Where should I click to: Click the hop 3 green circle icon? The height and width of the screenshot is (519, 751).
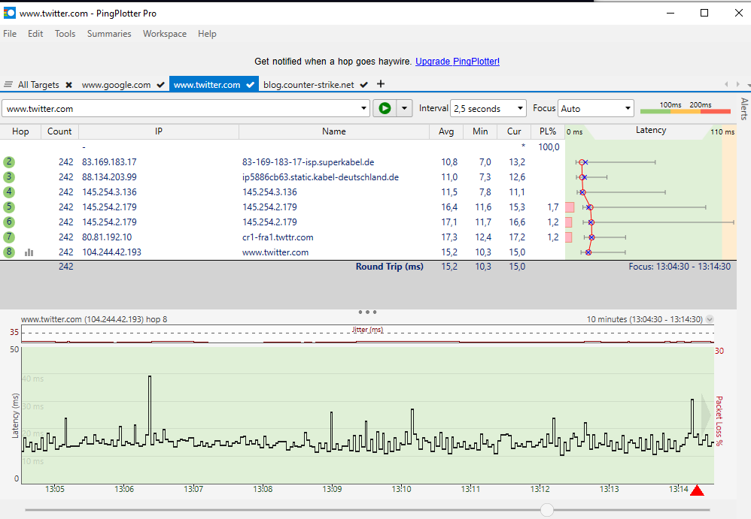pos(8,177)
